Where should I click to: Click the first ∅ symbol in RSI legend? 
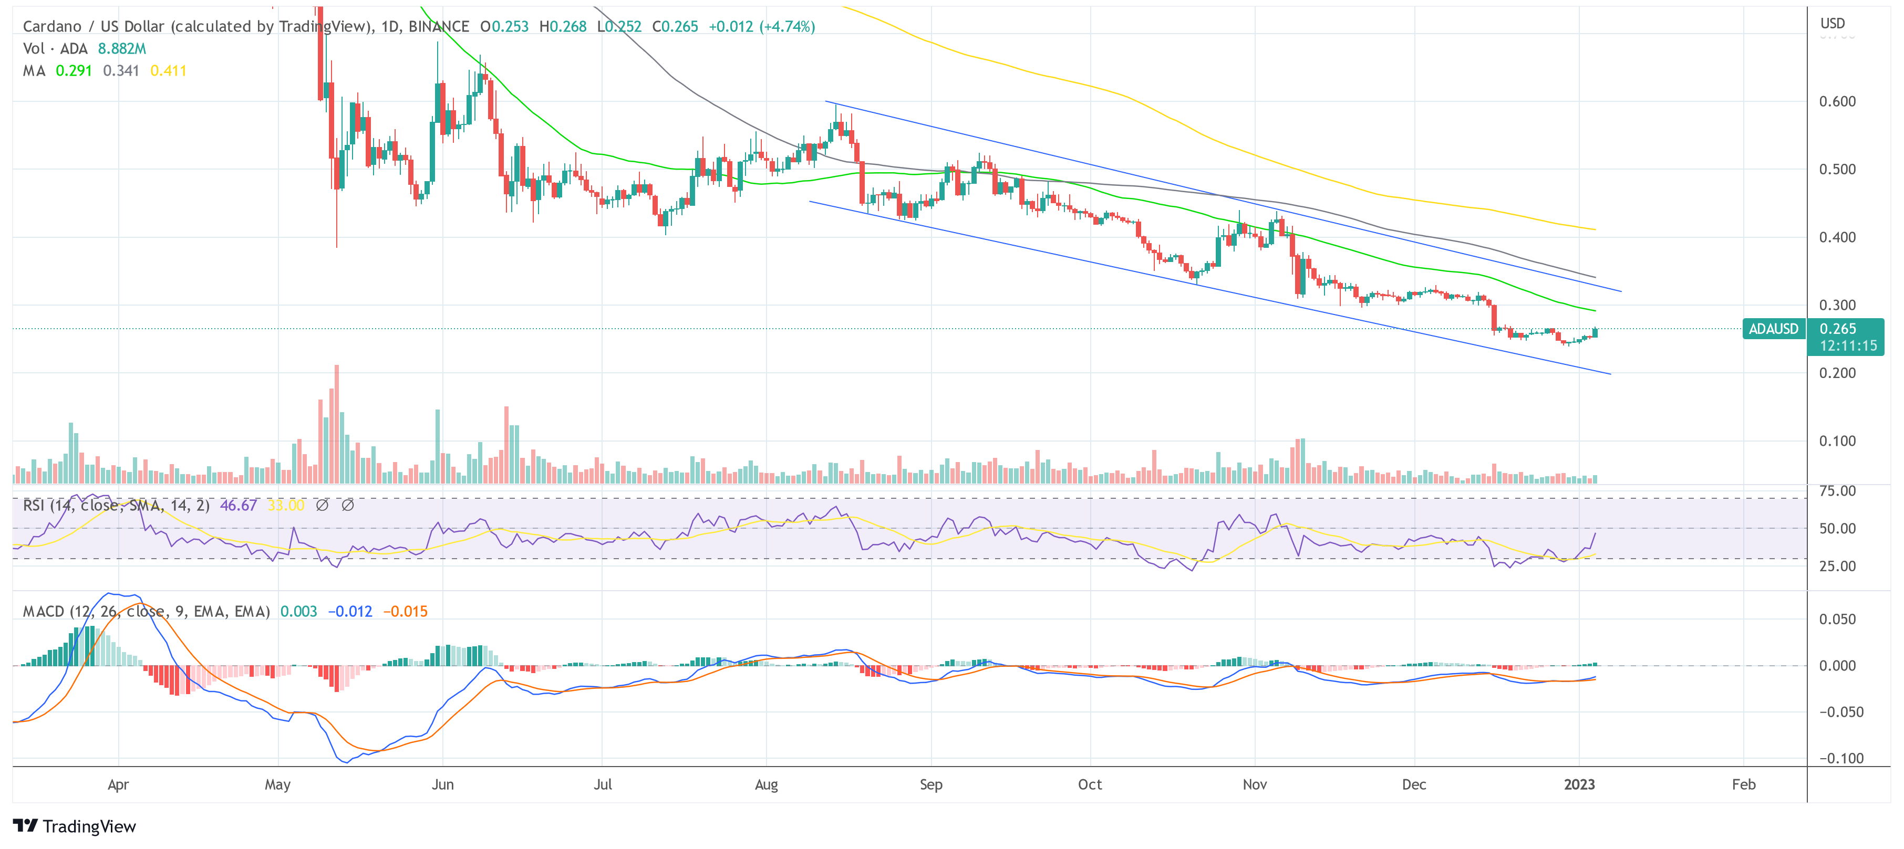tap(322, 506)
